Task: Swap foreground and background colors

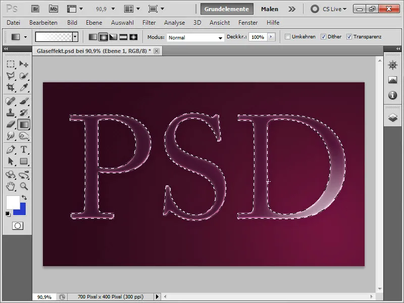Action: (24, 197)
